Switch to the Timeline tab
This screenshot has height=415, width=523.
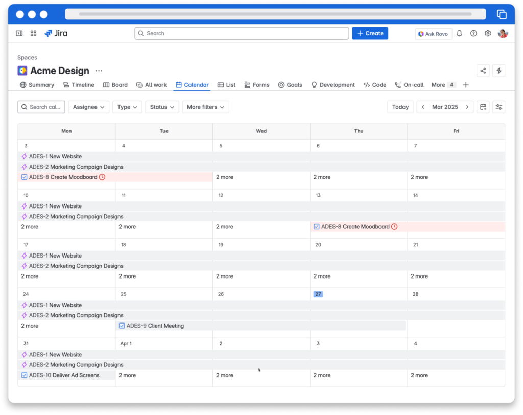pos(78,85)
